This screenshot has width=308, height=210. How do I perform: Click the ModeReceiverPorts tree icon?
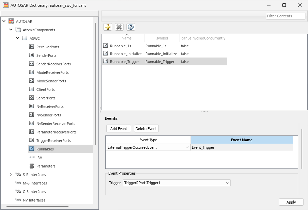click(x=31, y=72)
